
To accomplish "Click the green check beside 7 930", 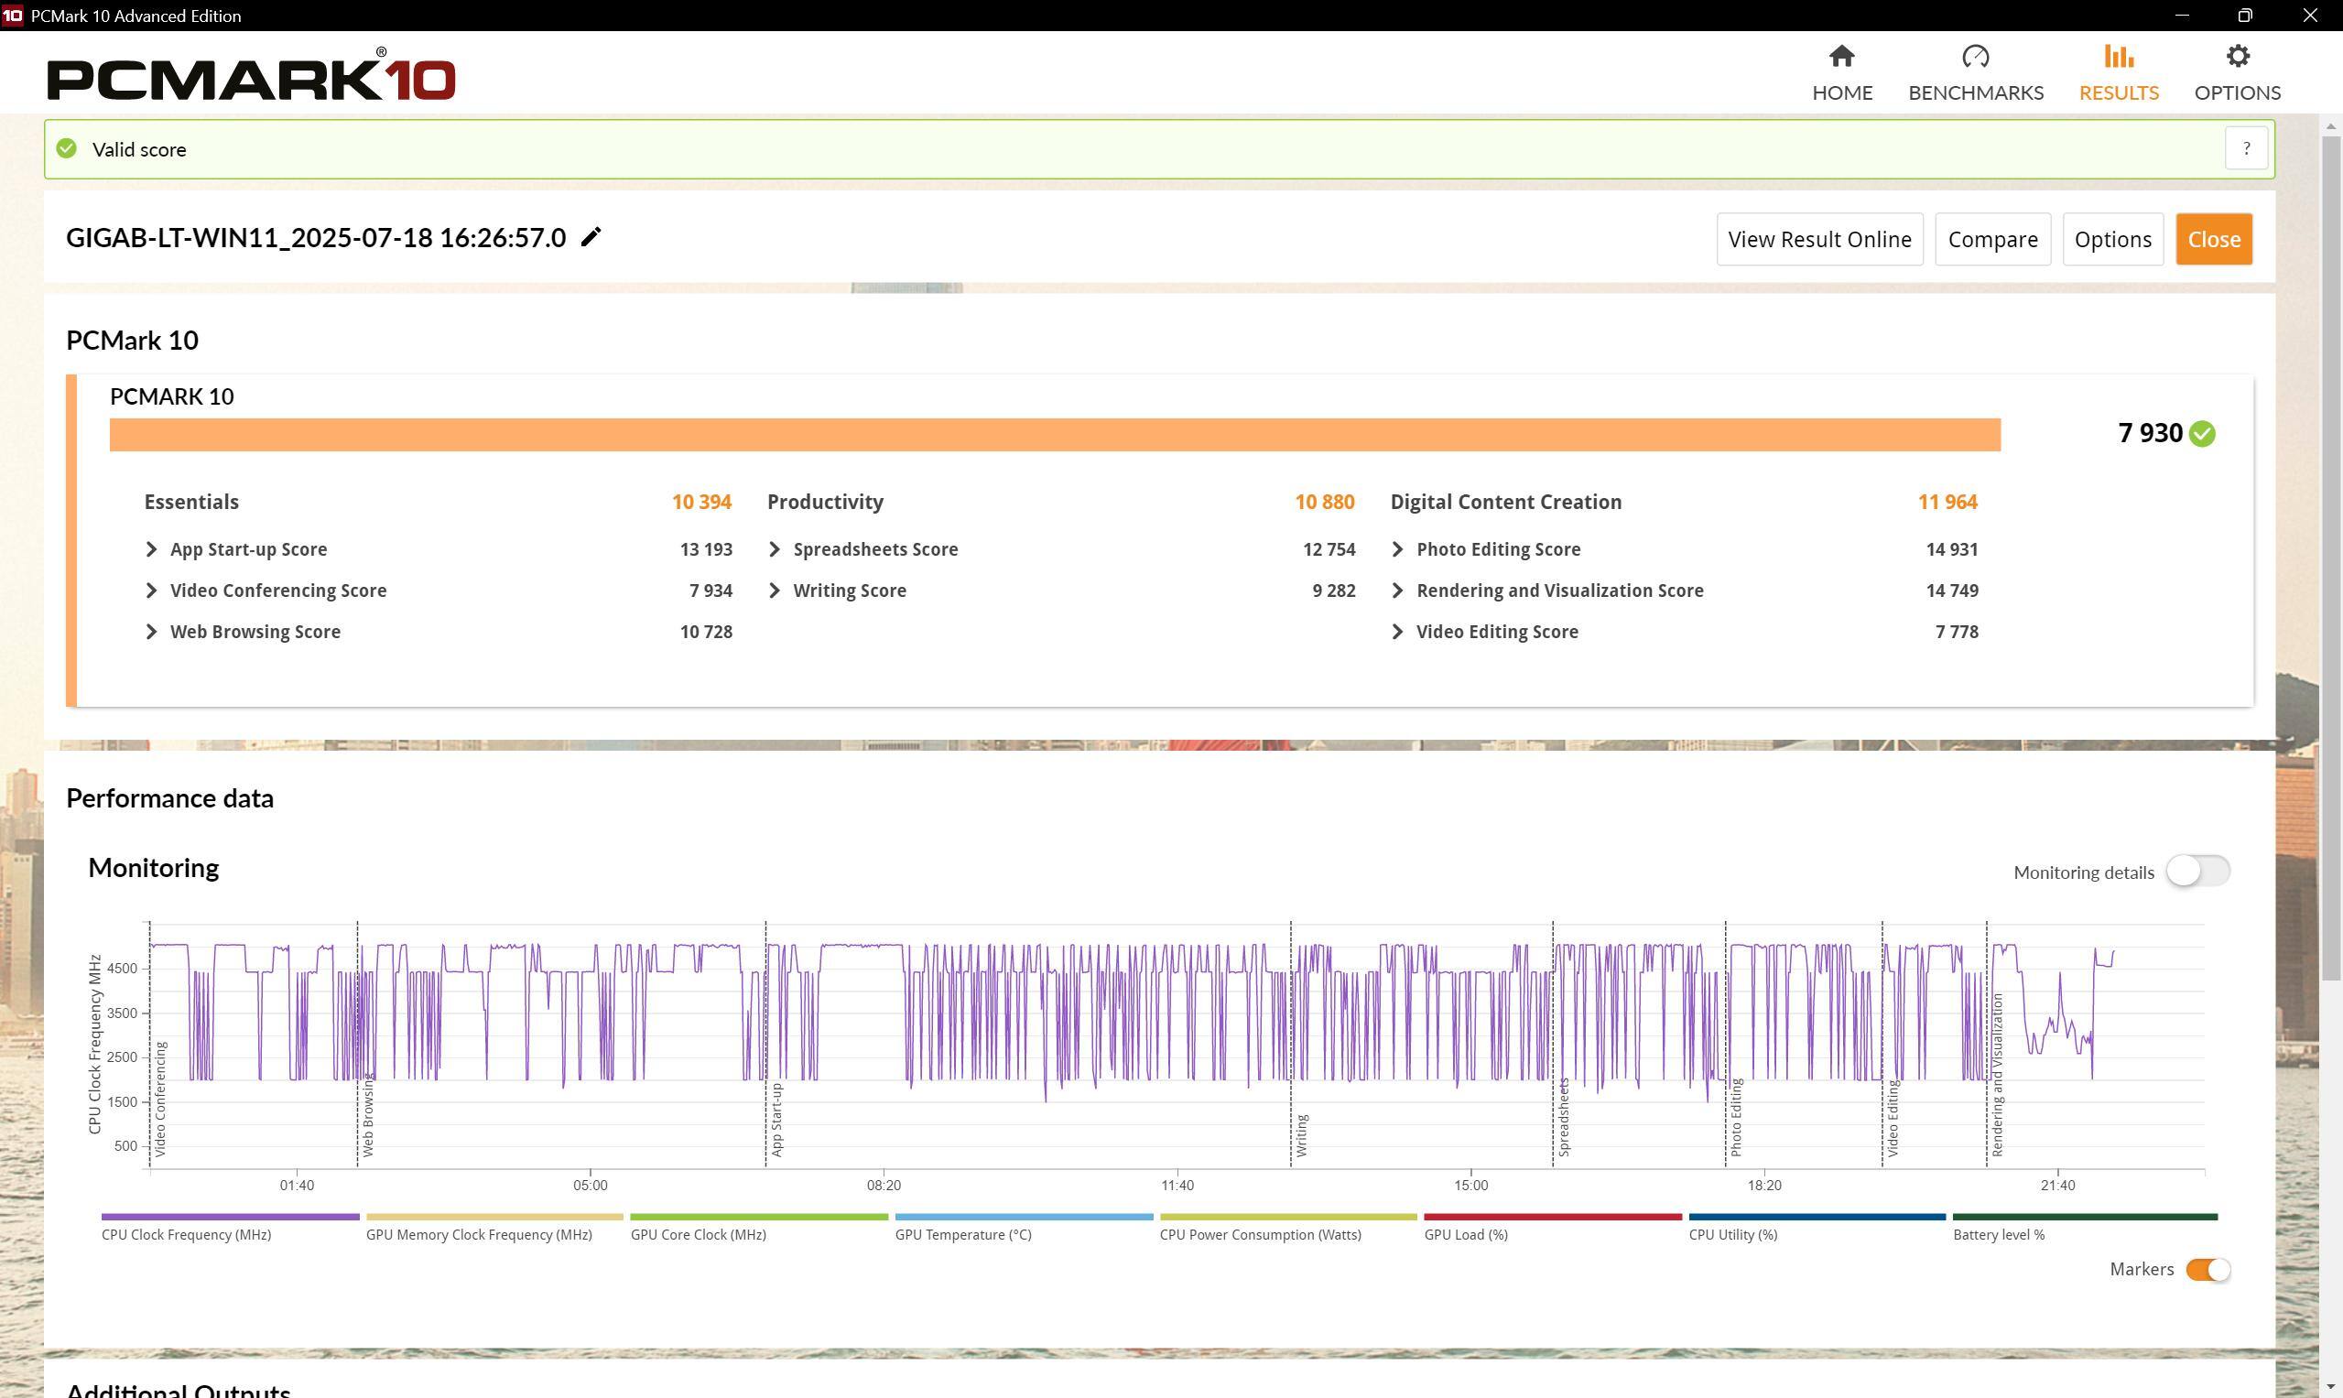I will [x=2202, y=433].
